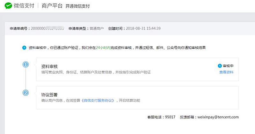255x134 pixels.
Task: Open the 商户平台 header title
Action: point(52,6)
